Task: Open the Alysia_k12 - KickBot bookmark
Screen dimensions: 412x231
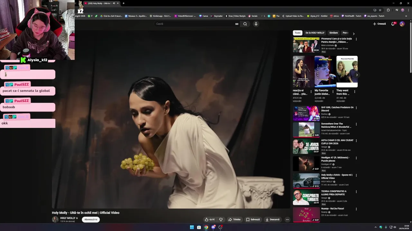Action: [x=317, y=16]
